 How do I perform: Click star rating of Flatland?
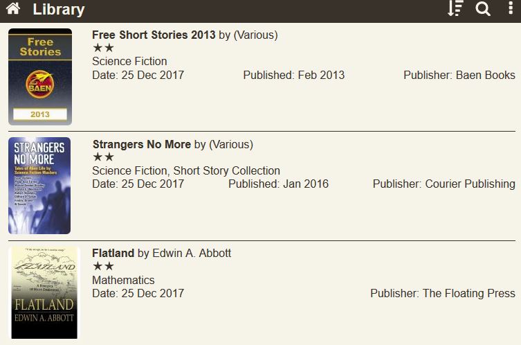point(103,267)
